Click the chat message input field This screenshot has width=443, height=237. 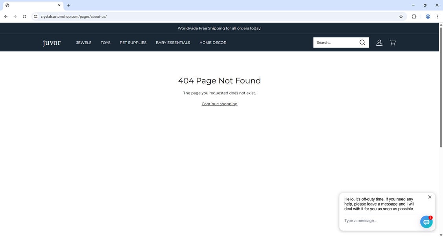click(374, 220)
